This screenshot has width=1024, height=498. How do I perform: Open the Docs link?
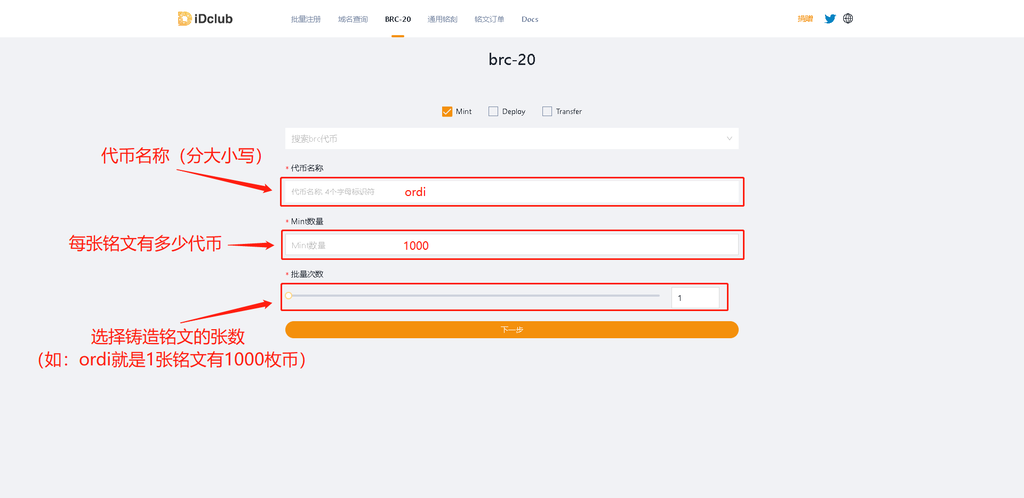[x=530, y=19]
